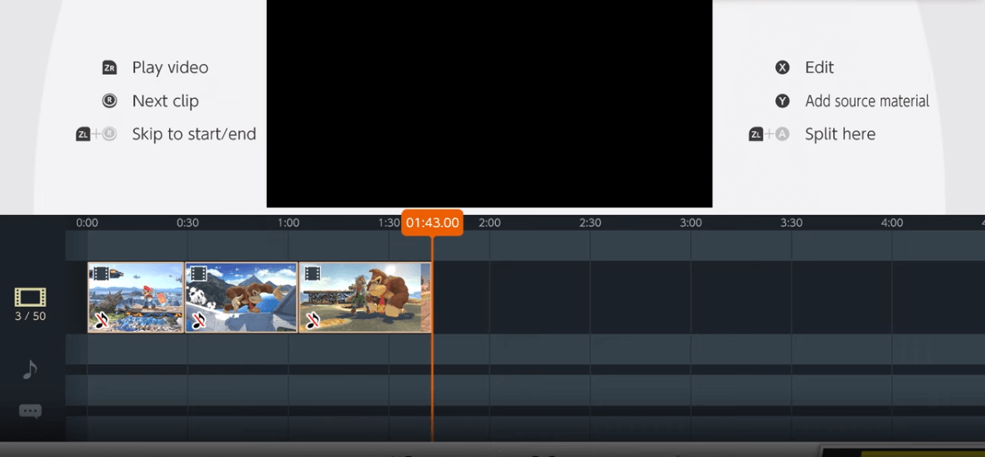Select Skip to start/end
The height and width of the screenshot is (457, 985).
(193, 134)
